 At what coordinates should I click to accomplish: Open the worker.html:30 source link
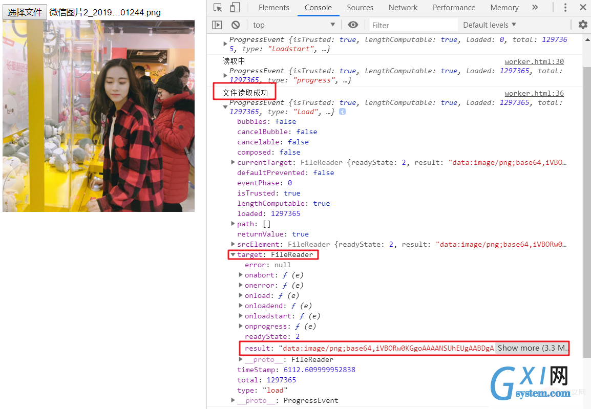[534, 62]
